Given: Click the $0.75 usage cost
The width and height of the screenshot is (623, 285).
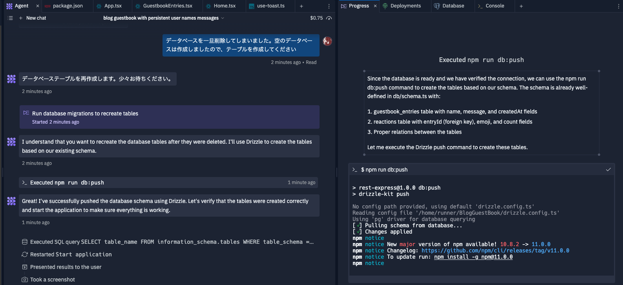Looking at the screenshot, I should (316, 18).
